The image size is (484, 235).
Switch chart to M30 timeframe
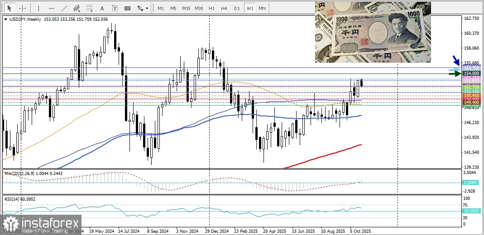click(199, 8)
